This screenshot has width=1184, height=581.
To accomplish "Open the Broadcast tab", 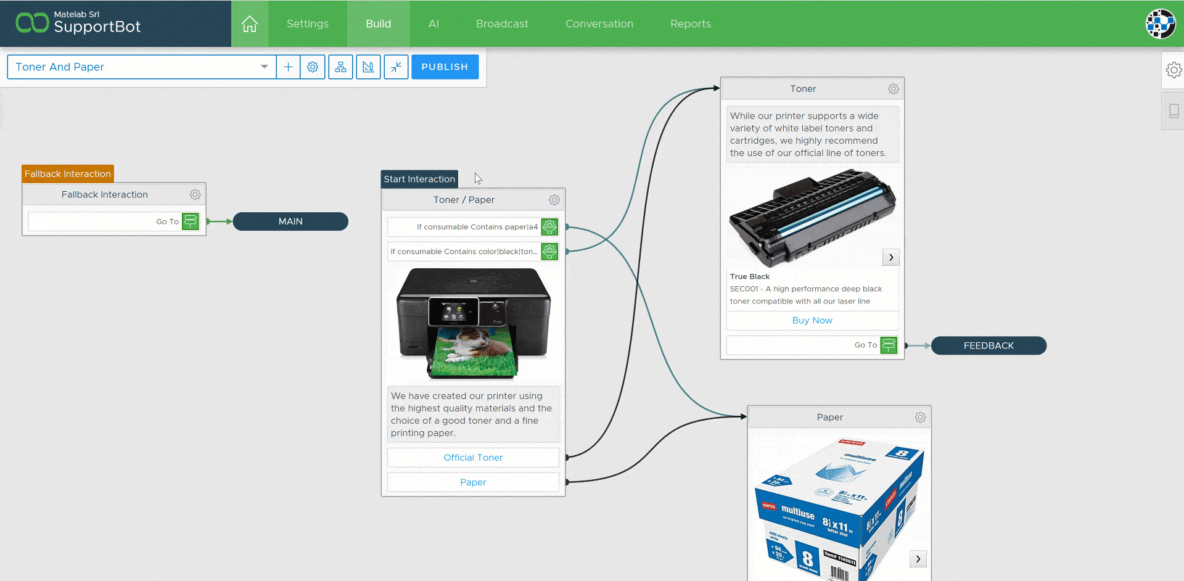I will [x=502, y=24].
